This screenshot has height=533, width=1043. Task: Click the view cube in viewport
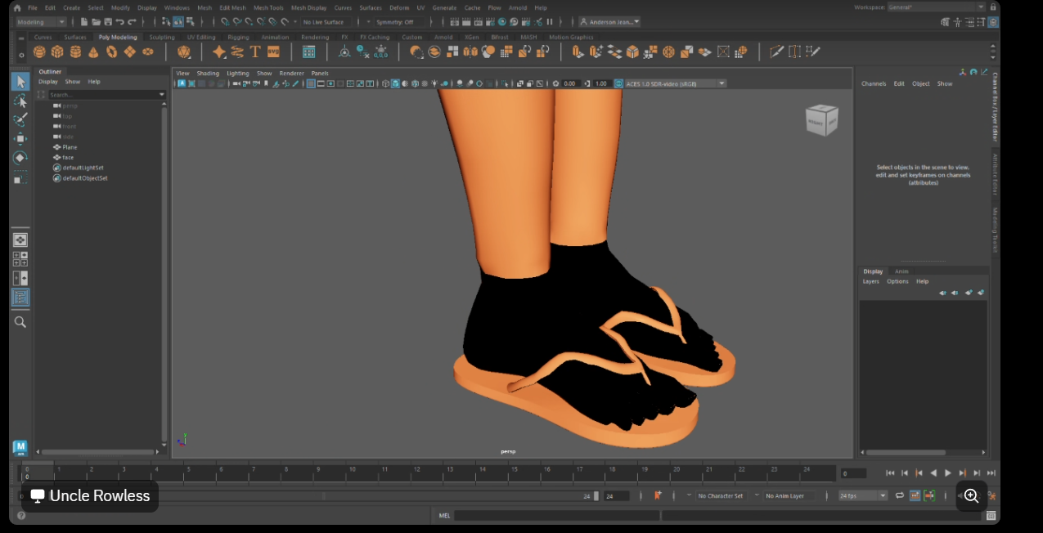point(821,120)
